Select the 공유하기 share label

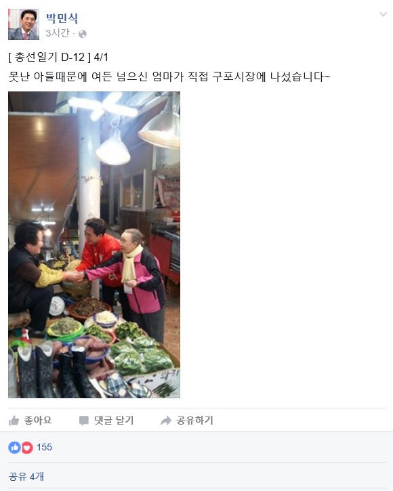click(x=194, y=421)
